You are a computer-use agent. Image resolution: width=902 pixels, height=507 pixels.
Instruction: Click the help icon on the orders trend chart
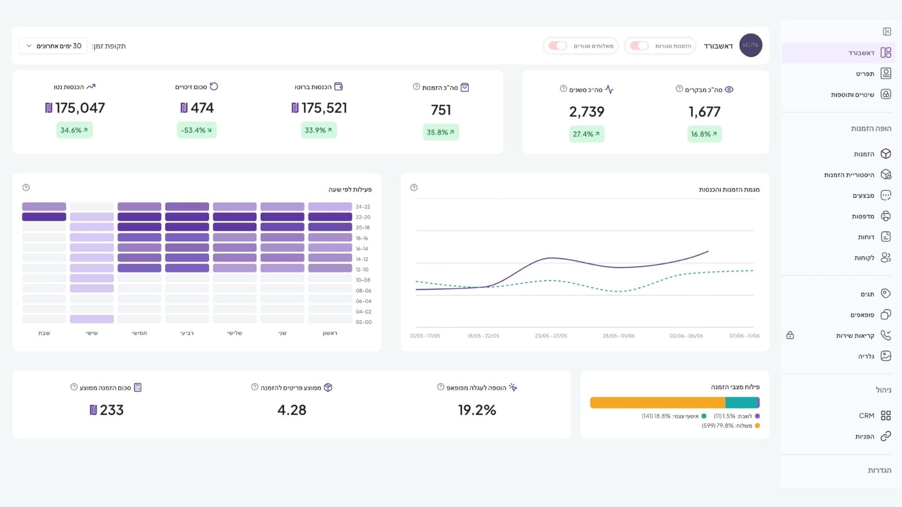point(414,188)
